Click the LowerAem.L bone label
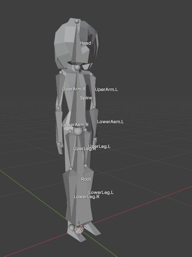The height and width of the screenshot is (257, 192). click(110, 122)
